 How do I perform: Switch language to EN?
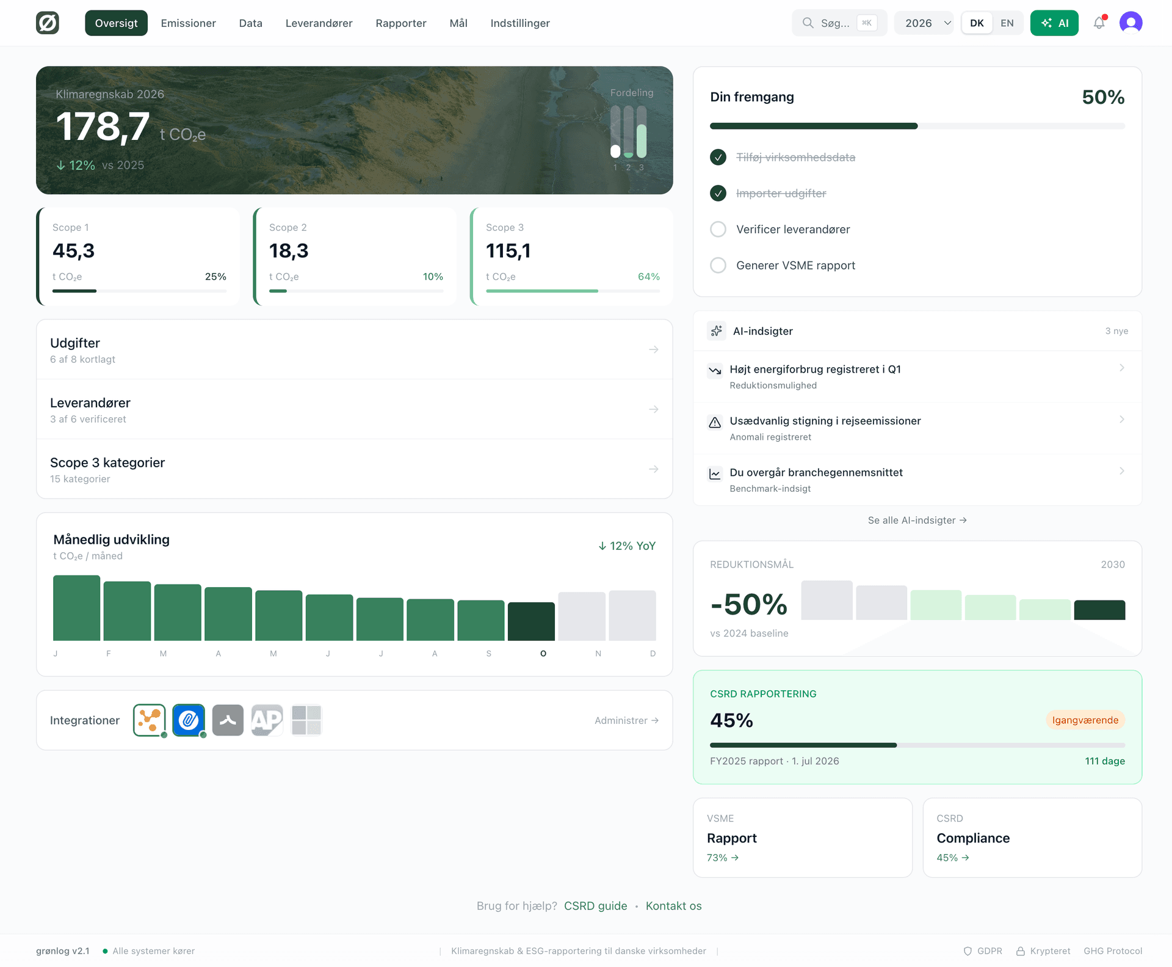(1007, 23)
